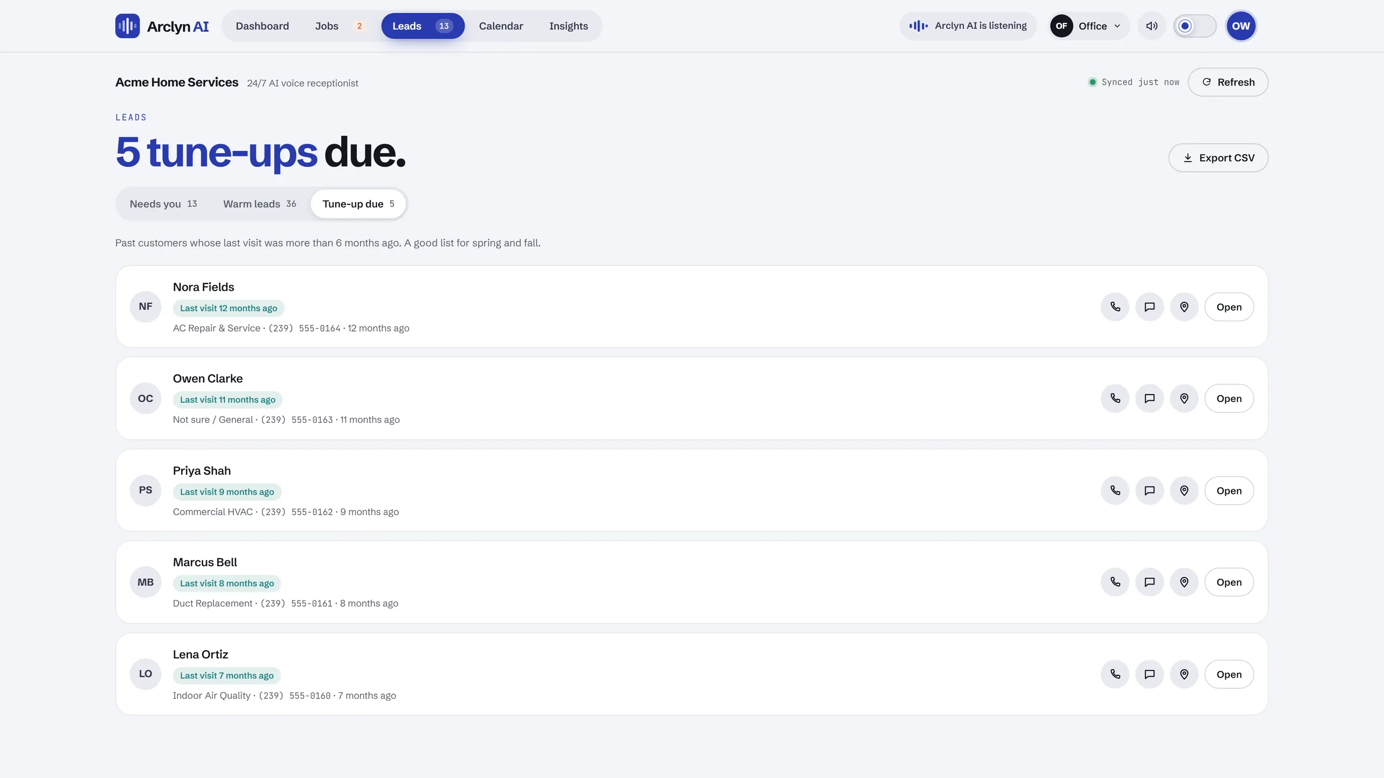Open Nora Fields lead
Screen dimensions: 1384x778
pos(1229,307)
